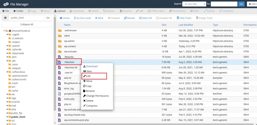The width and height of the screenshot is (257, 125).
Task: Click the Delete toolbar button
Action: pyautogui.click(x=93, y=11)
